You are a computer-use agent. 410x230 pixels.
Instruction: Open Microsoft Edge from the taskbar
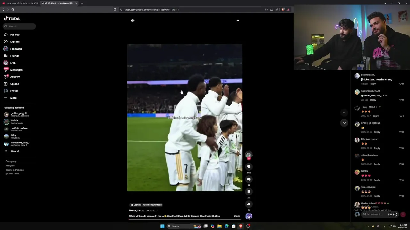coord(226,226)
